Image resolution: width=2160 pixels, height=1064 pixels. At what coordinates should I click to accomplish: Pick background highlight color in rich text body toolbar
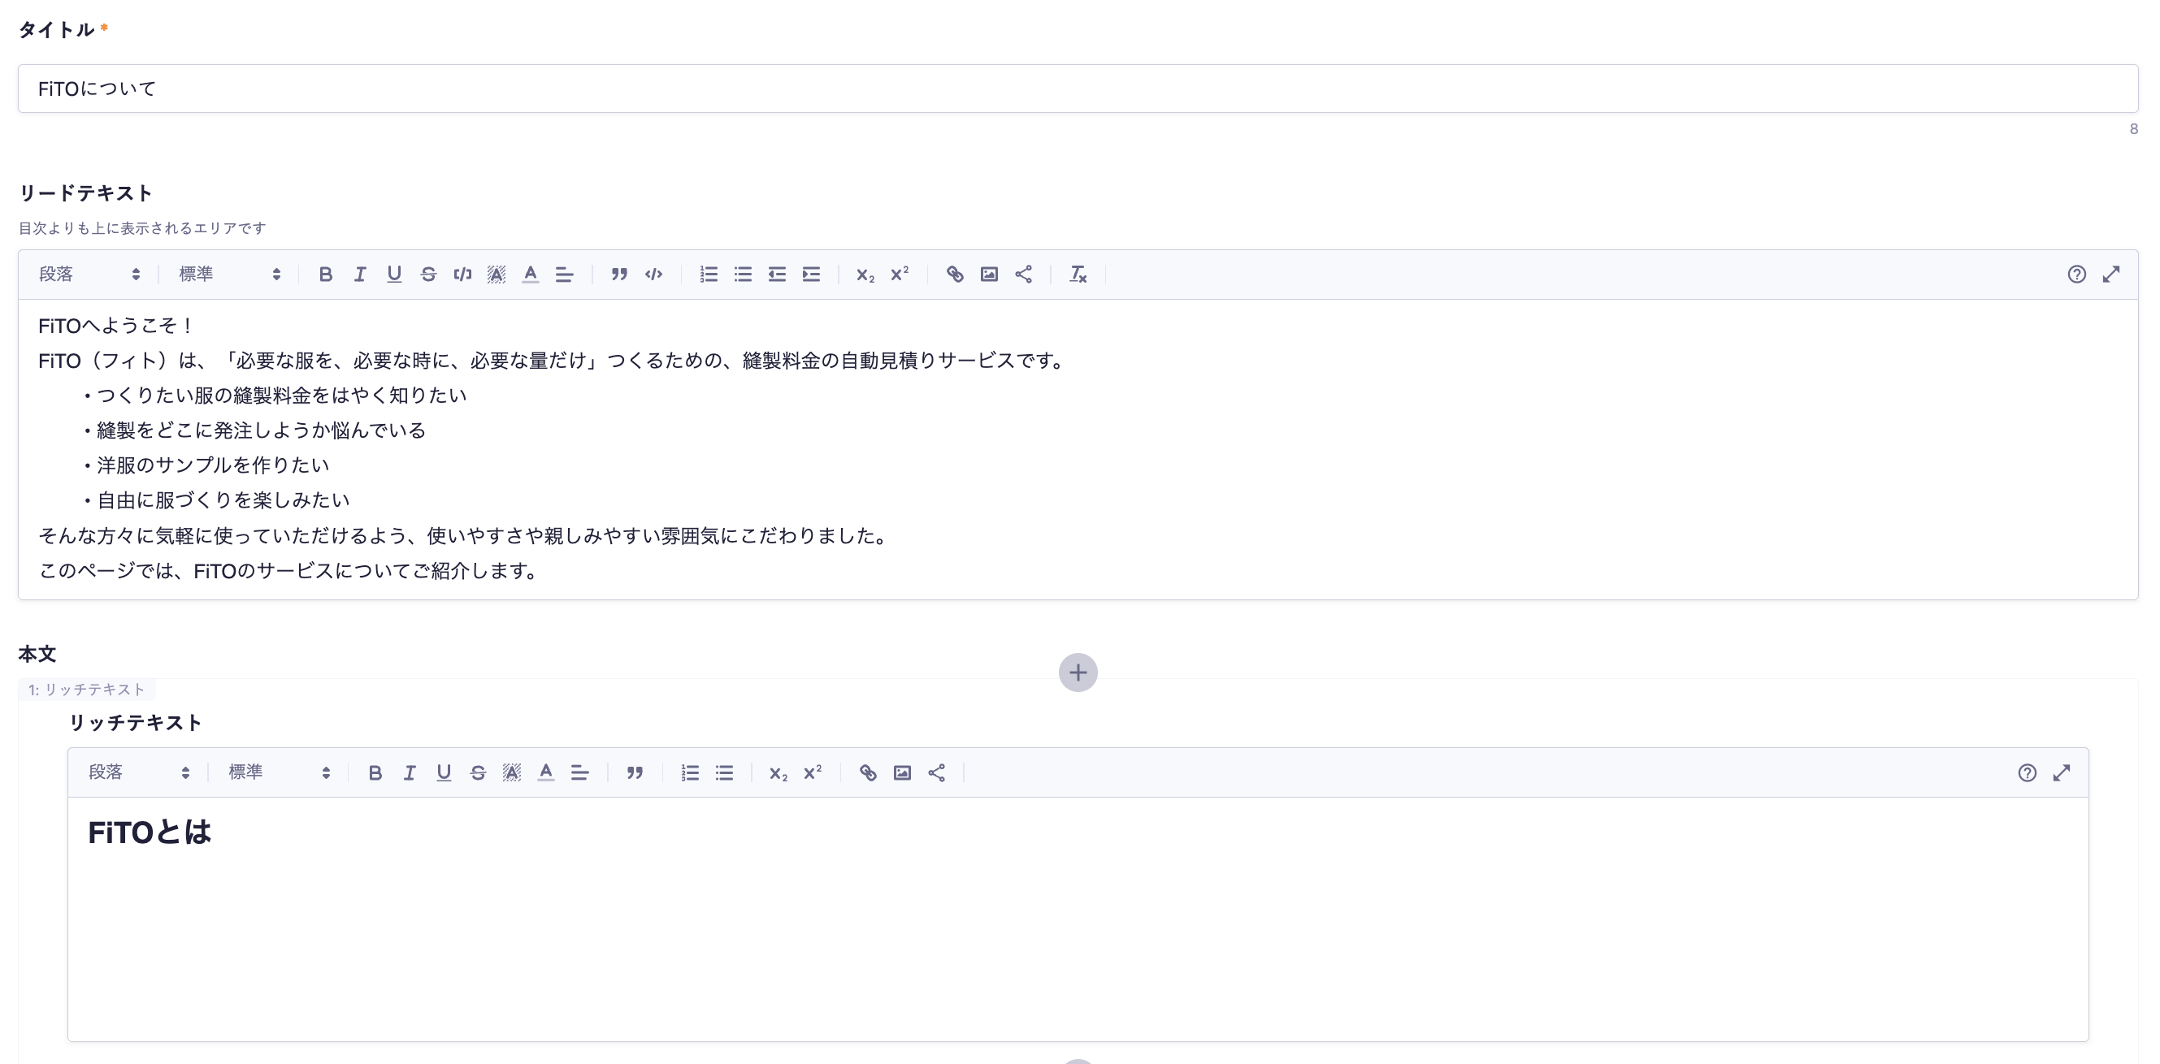point(511,772)
